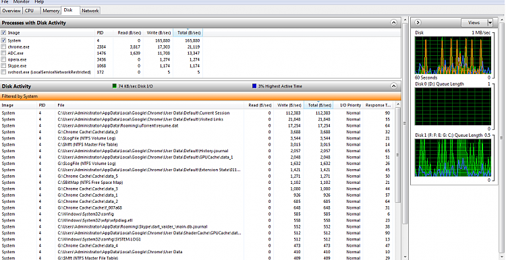This screenshot has width=506, height=260.
Task: Check the chrome.exe process checkbox
Action: pos(3,47)
